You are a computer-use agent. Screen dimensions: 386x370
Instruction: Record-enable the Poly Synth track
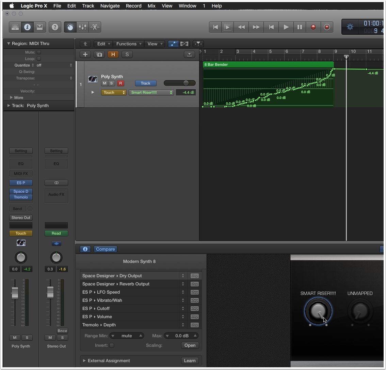[120, 83]
